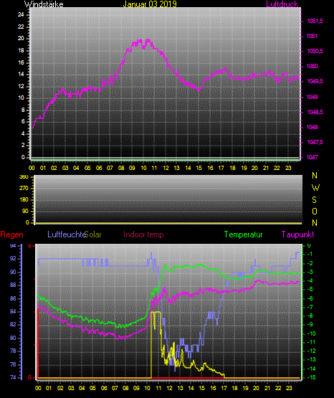
Task: Click the W compass direction label
Action: 315,188
